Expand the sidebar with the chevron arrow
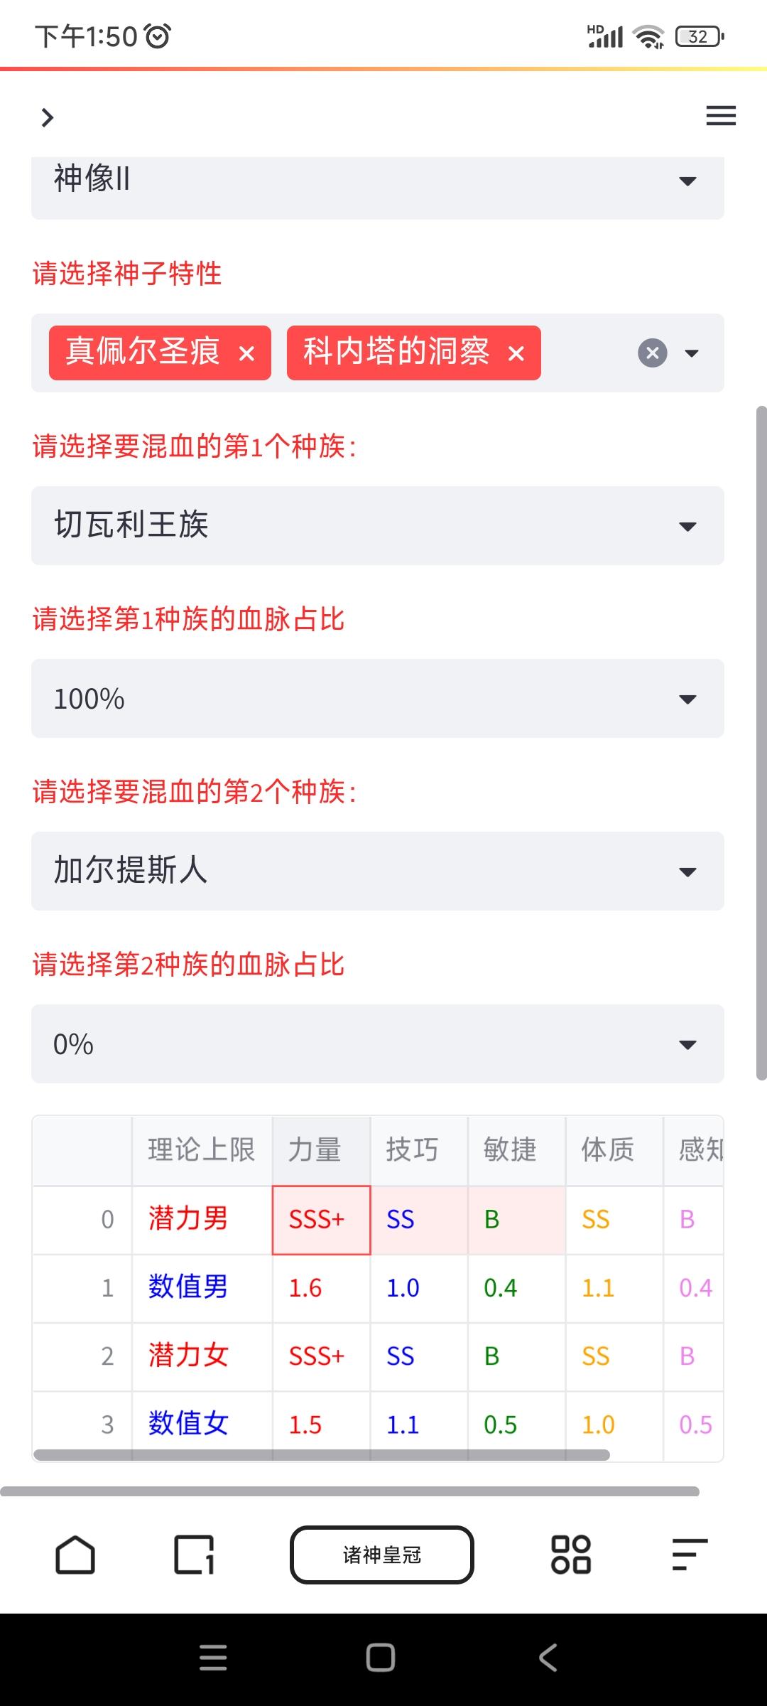The image size is (767, 1706). (47, 117)
